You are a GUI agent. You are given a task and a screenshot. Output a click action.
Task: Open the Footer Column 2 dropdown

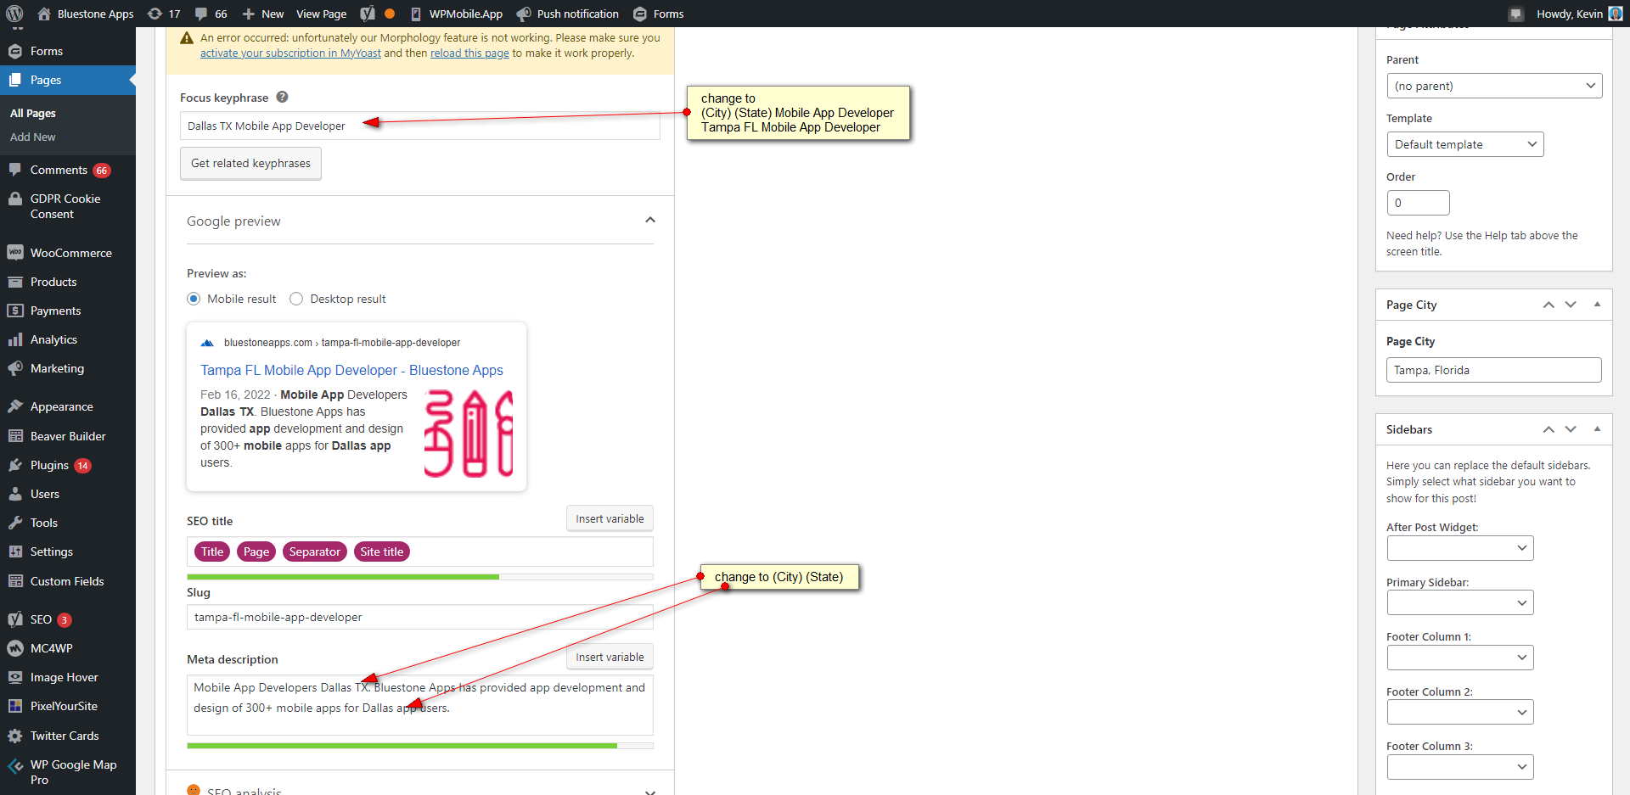point(1460,712)
